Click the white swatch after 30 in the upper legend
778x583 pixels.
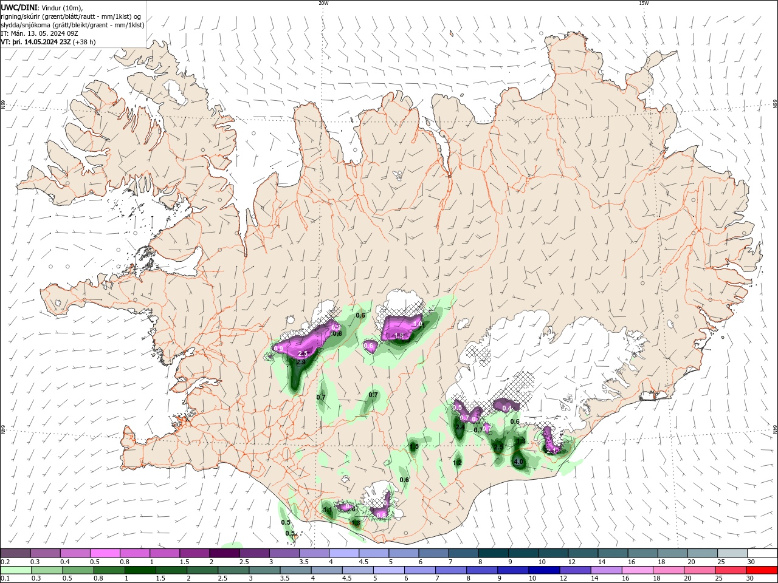[762, 553]
